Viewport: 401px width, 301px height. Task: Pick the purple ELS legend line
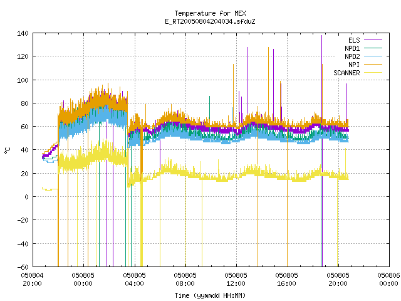pos(373,40)
